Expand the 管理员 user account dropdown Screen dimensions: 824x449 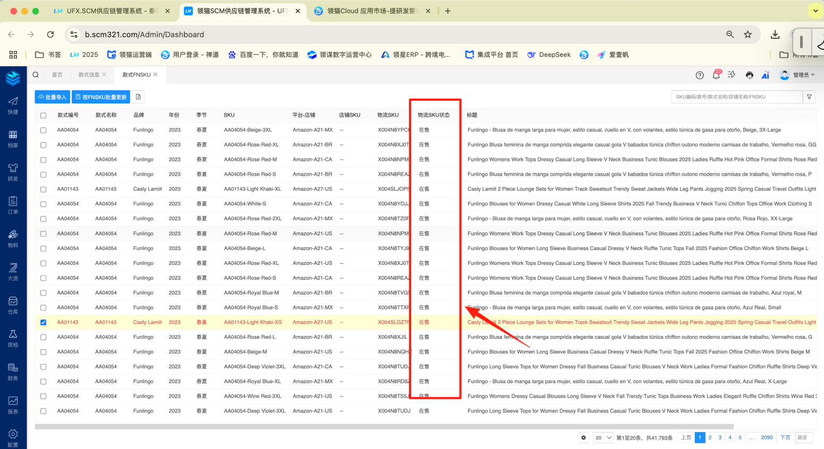[x=797, y=75]
